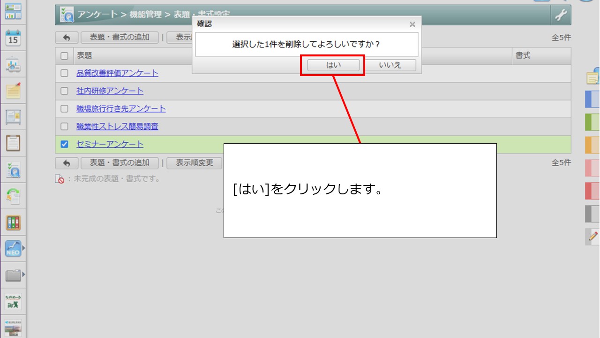Click the lower 表示順変更 button
The height and width of the screenshot is (338, 600).
195,163
